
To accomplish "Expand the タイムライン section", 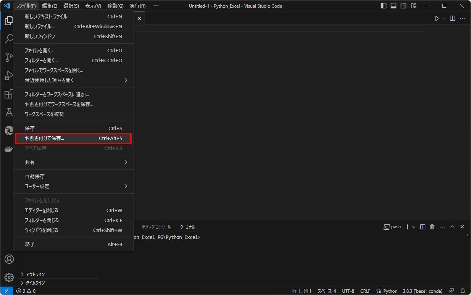I will click(58, 283).
